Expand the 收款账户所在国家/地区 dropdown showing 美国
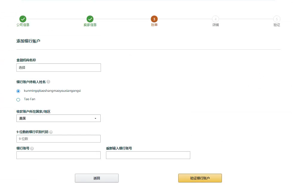Viewport: 304px width, 194px height. coord(58,118)
